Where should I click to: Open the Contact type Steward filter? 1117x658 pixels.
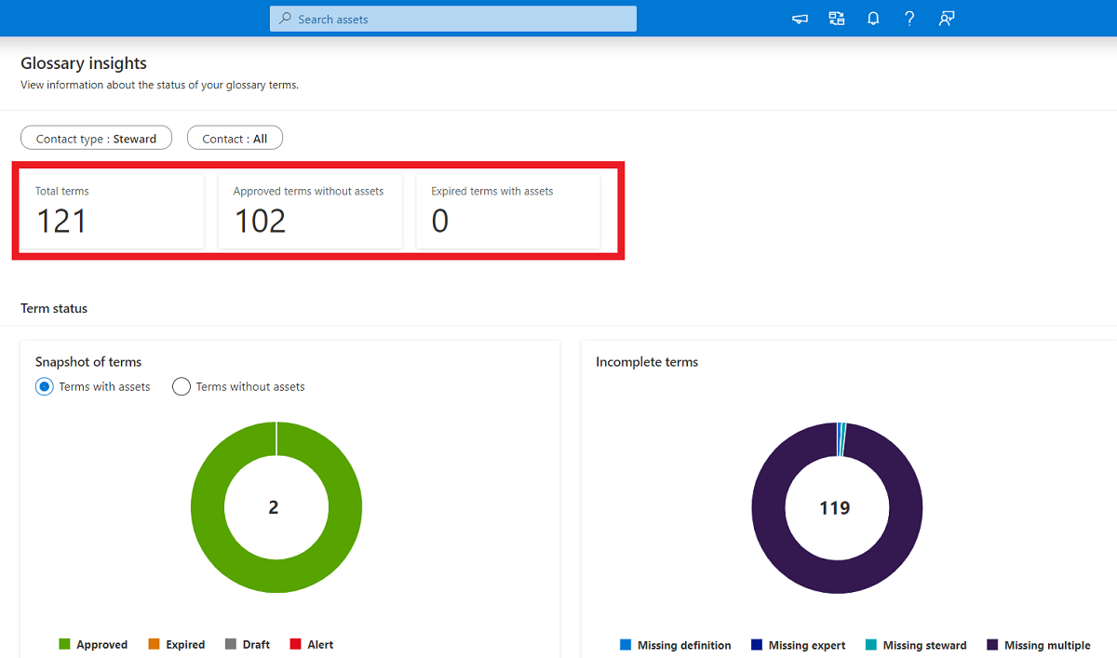(96, 137)
